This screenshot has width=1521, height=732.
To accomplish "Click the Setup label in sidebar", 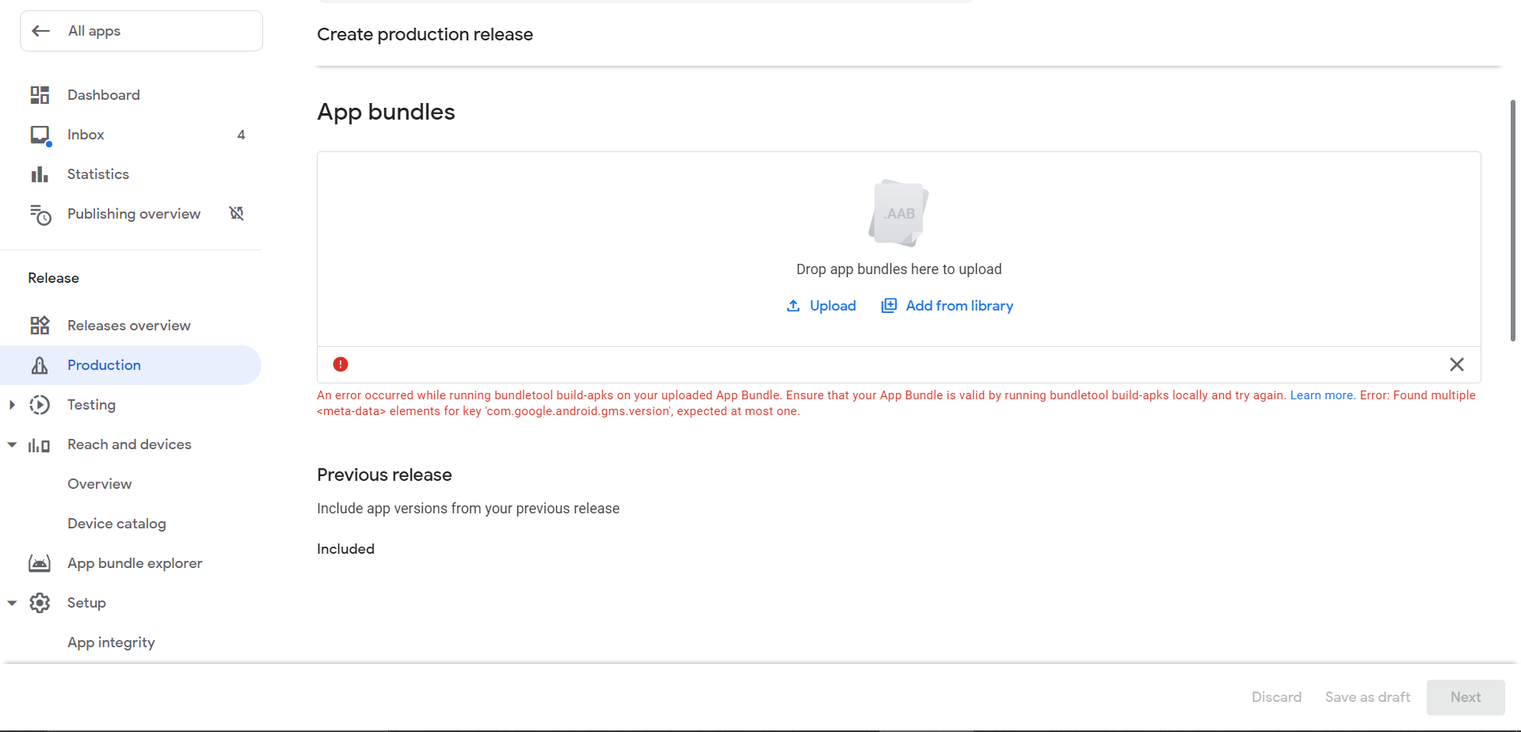I will coord(86,603).
